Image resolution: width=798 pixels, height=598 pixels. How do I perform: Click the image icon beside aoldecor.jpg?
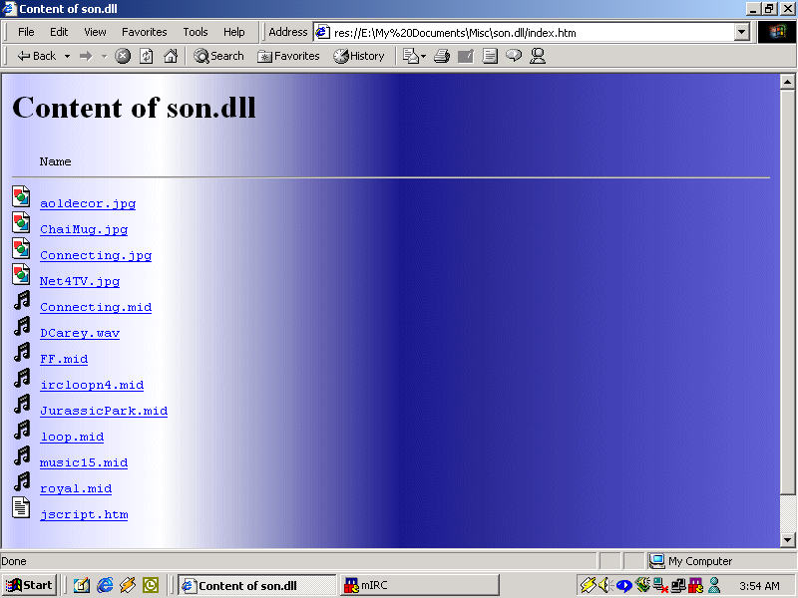tap(21, 196)
